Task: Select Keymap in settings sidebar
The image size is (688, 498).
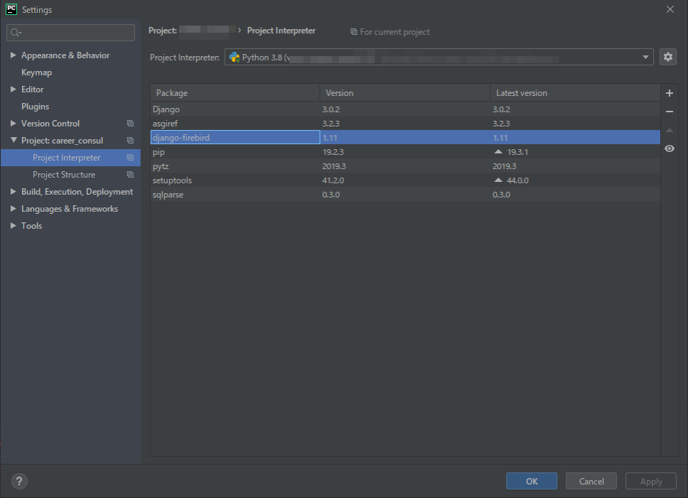Action: tap(36, 72)
